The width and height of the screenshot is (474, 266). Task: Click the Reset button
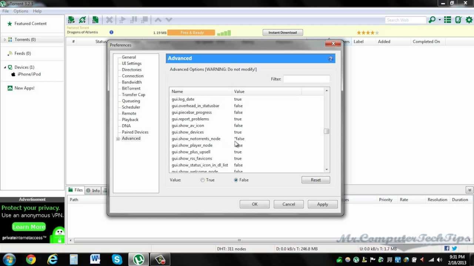316,180
